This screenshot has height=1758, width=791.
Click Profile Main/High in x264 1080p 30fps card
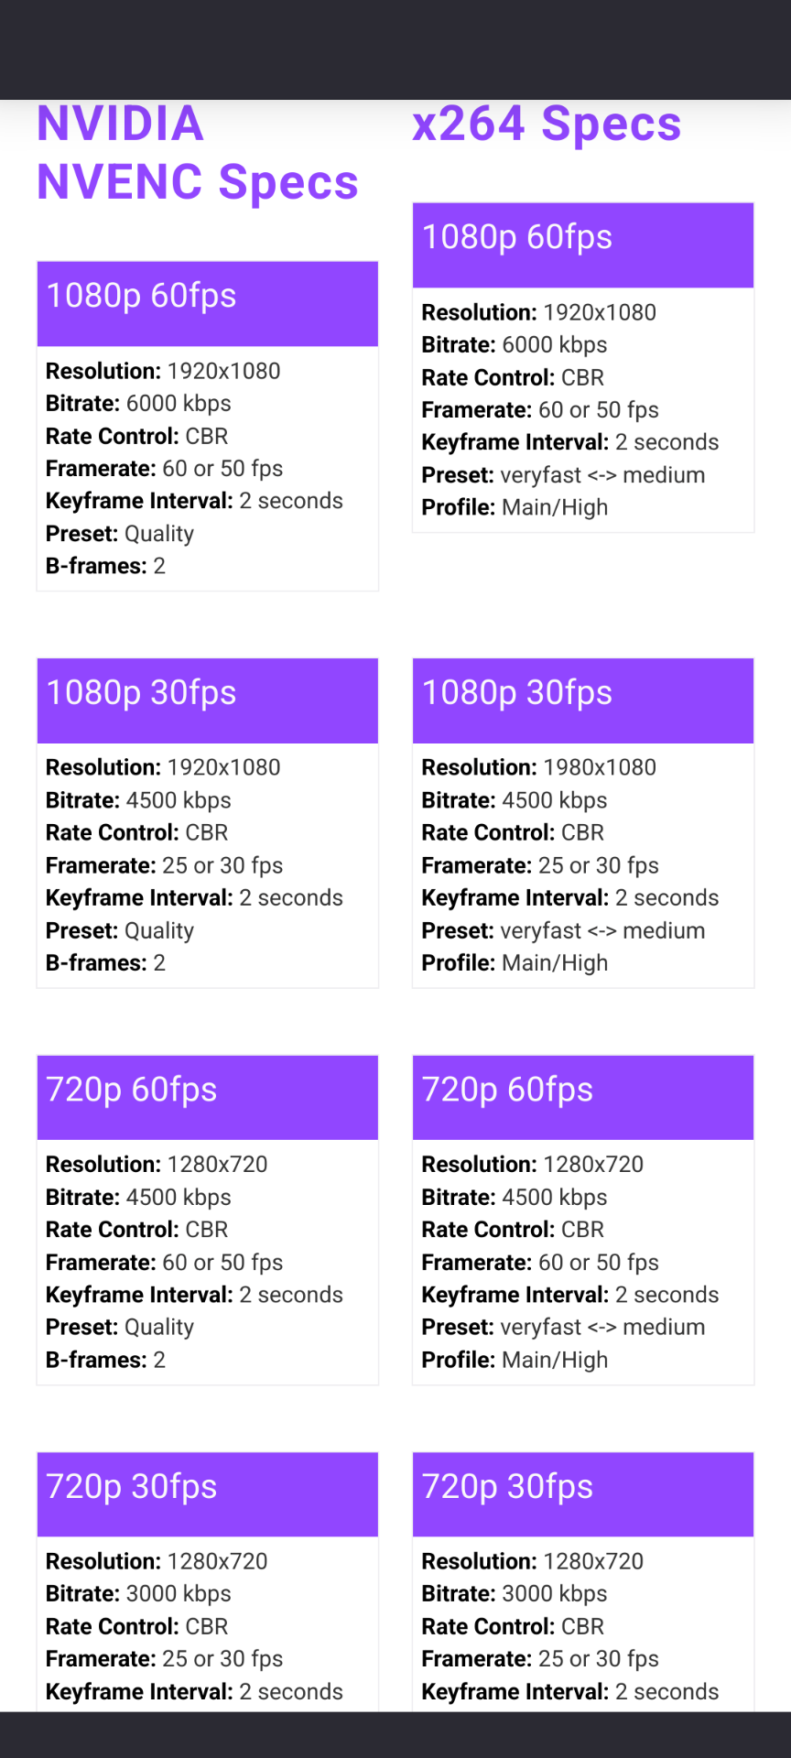(x=515, y=962)
